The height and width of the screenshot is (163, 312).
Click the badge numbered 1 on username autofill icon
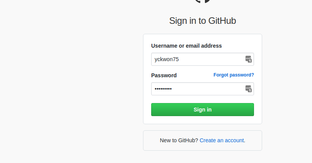(x=250, y=61)
